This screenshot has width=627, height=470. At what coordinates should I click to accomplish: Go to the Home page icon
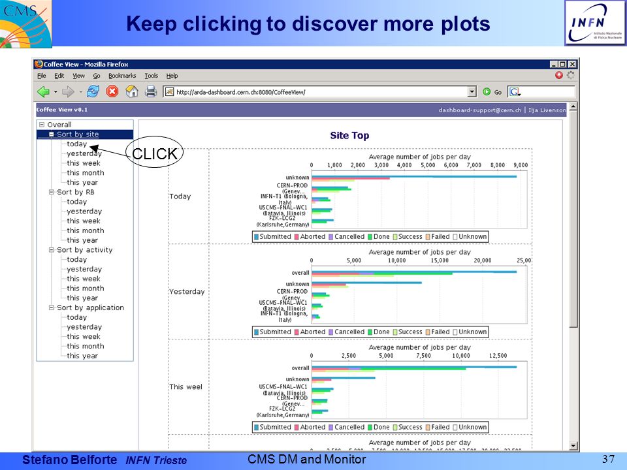[131, 91]
